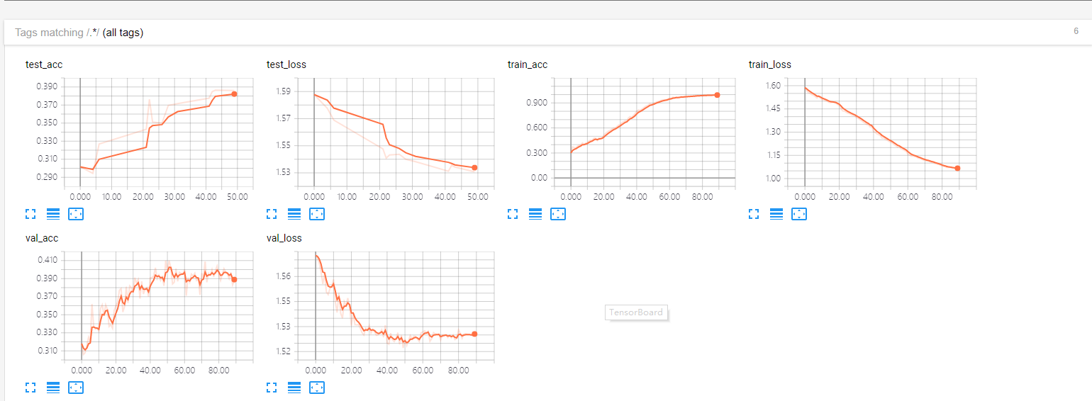Expand the test_loss chart to full size
Viewport: 1092px width, 401px height.
click(x=272, y=213)
